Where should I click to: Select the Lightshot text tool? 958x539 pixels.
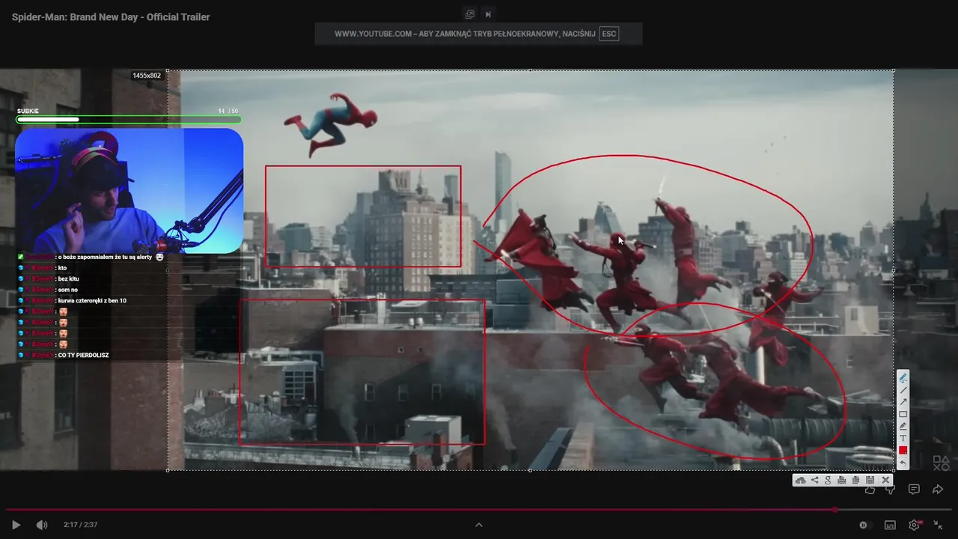(903, 438)
